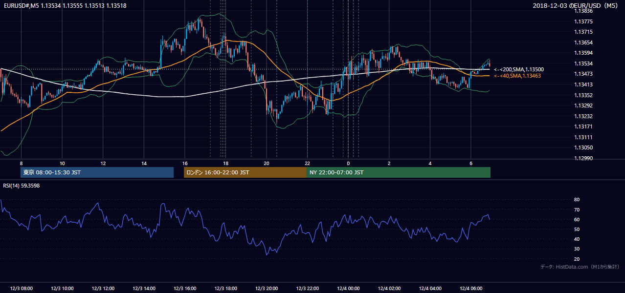Screen dimensions: 625x293
Task: Click bottom time label 12/4 00:00
Action: click(348, 289)
